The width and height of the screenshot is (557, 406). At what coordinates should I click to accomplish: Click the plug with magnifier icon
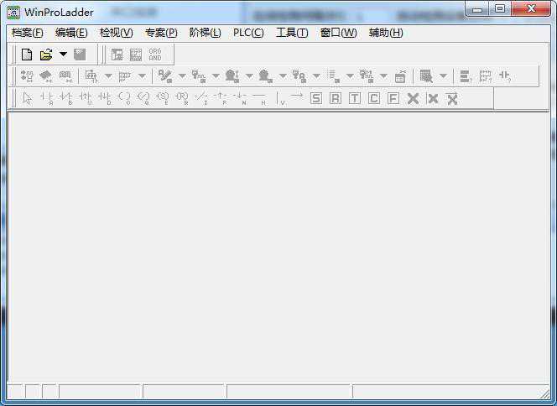[299, 76]
